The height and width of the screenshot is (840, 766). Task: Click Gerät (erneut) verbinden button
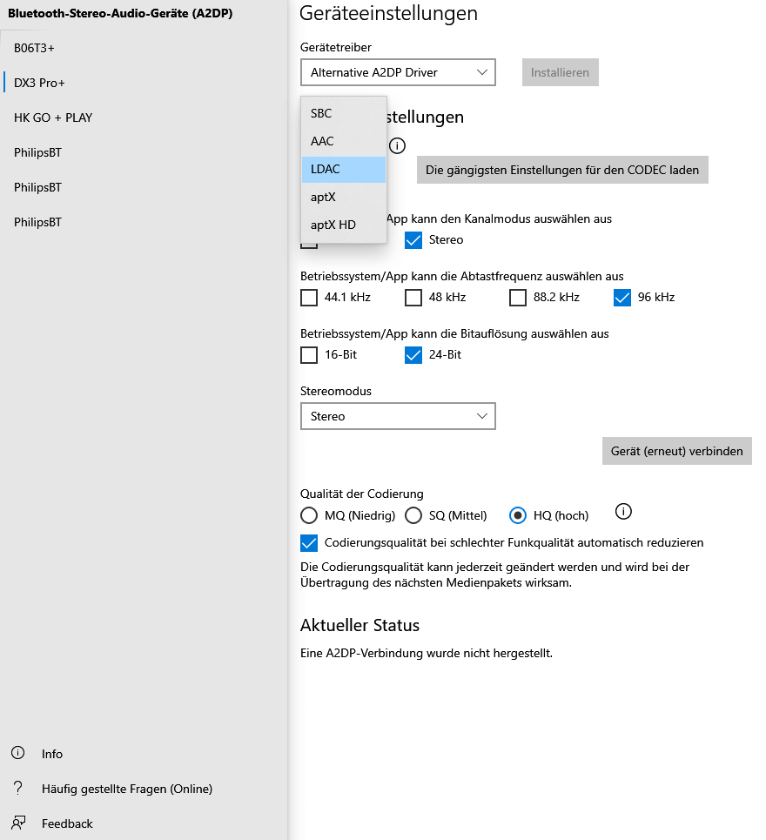tap(677, 451)
